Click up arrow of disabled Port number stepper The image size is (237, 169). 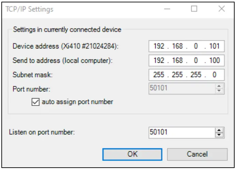tap(219, 87)
